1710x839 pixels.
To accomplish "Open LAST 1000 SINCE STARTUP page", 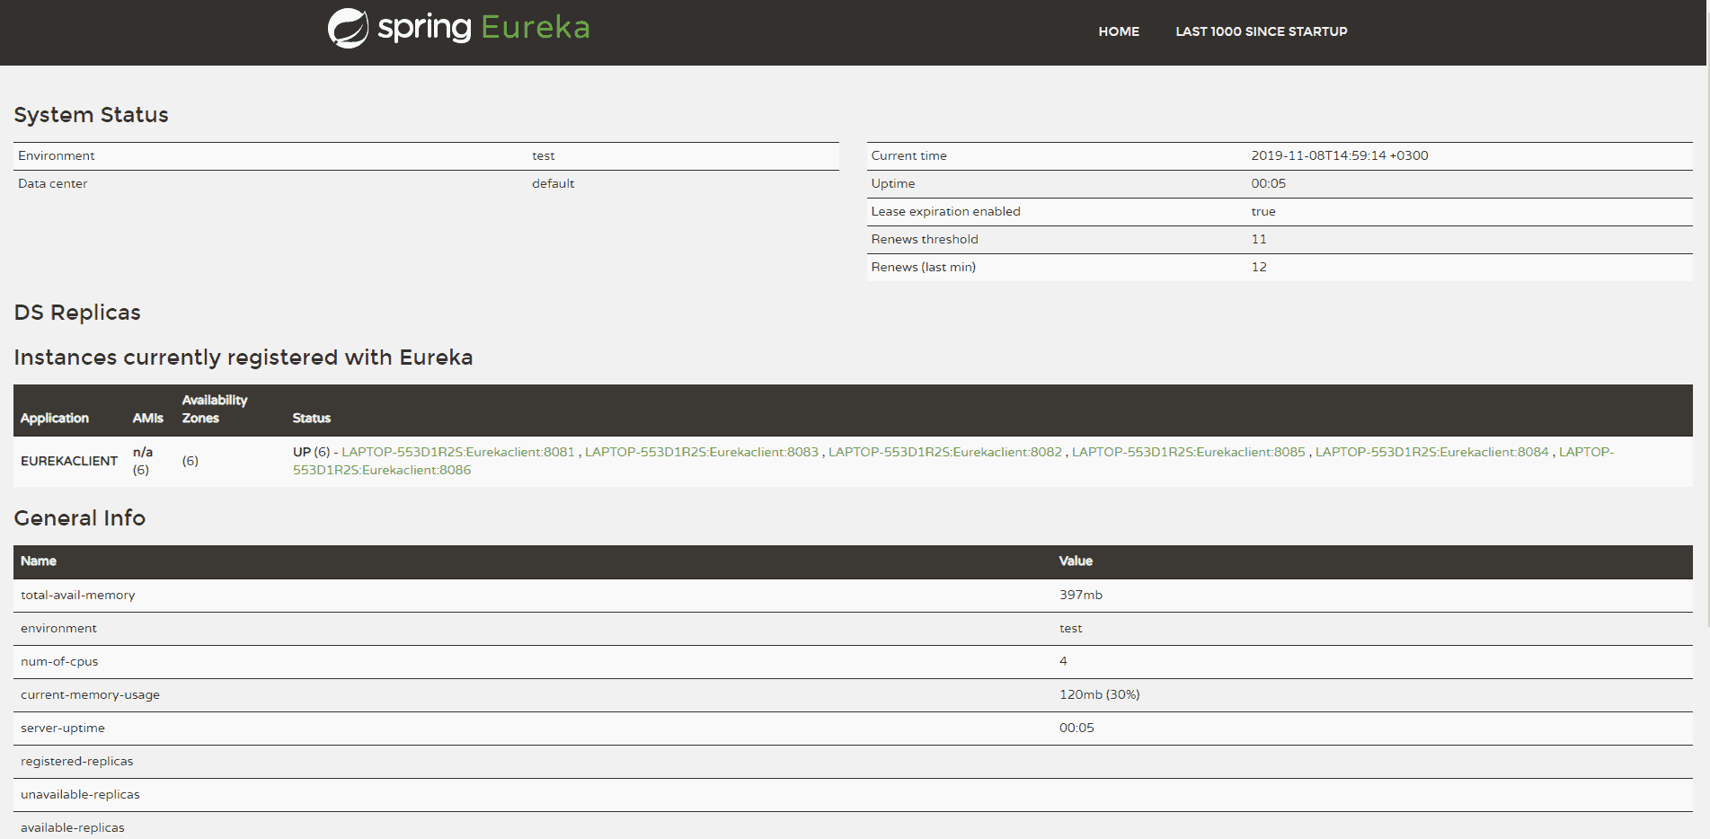I will click(1262, 31).
